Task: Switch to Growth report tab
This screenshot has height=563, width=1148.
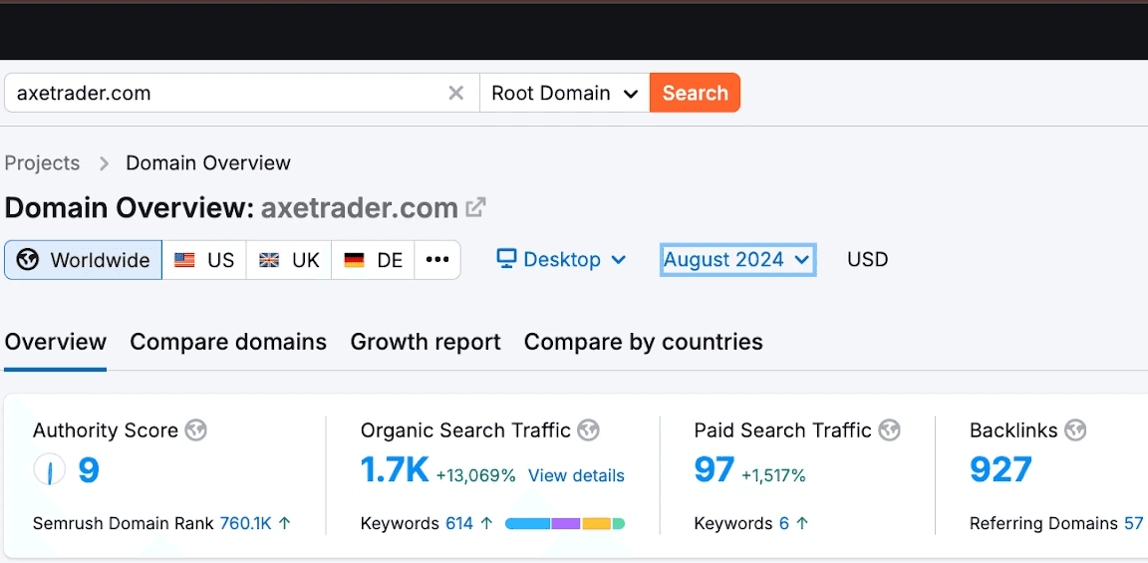Action: (x=426, y=342)
